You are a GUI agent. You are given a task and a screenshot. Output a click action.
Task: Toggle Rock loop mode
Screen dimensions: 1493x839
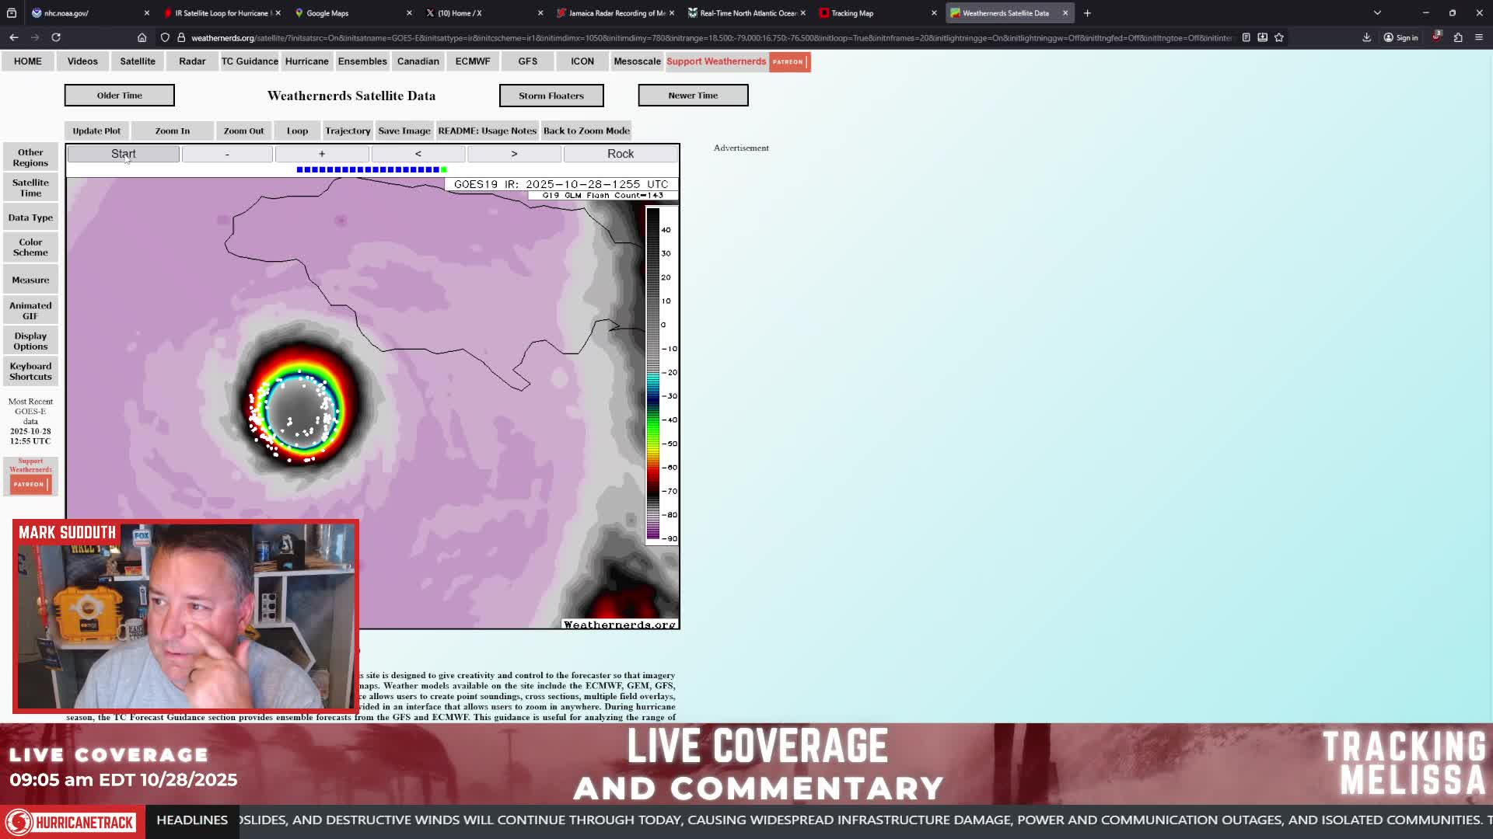click(621, 154)
